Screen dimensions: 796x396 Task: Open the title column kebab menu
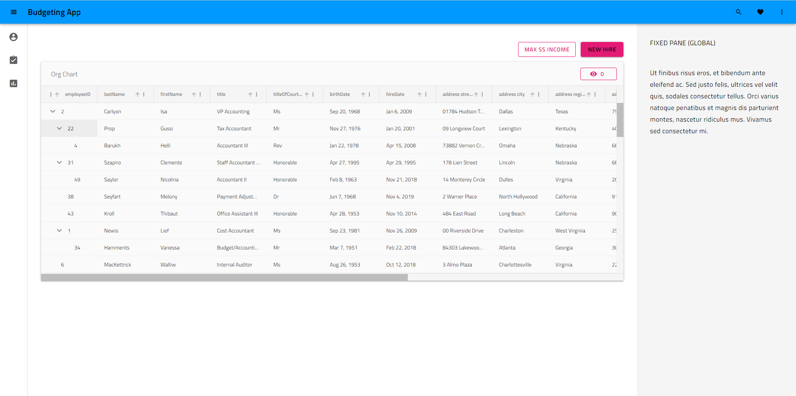pyautogui.click(x=256, y=94)
